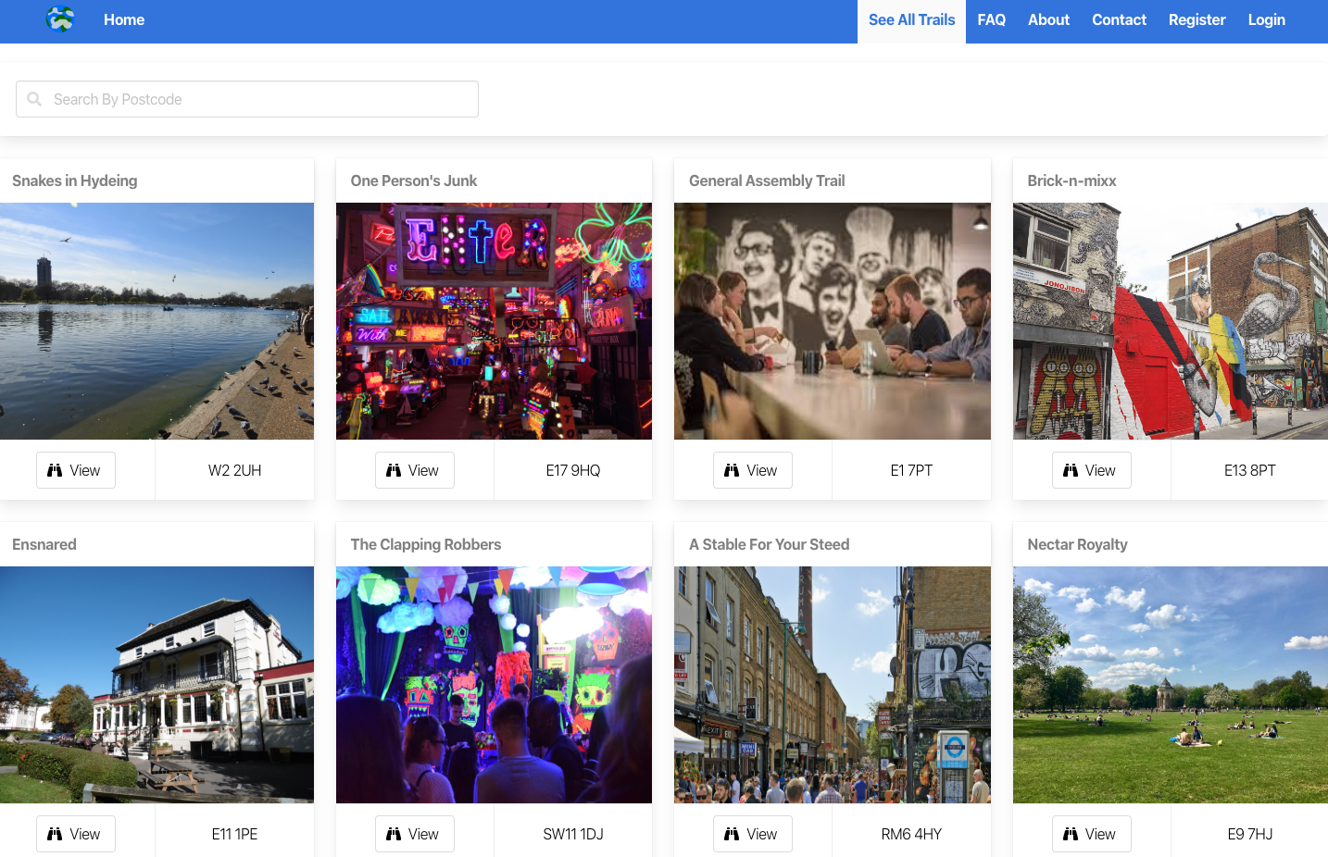Open the neon signs photo for One Person's Junk
The width and height of the screenshot is (1328, 857).
(494, 321)
